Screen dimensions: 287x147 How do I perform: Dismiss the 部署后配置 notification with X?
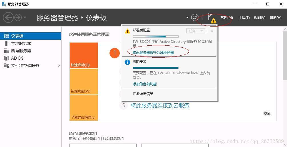point(212,31)
